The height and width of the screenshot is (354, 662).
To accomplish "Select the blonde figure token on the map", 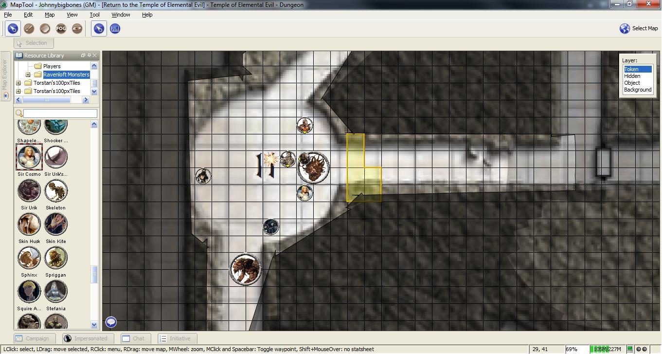I will (x=305, y=193).
